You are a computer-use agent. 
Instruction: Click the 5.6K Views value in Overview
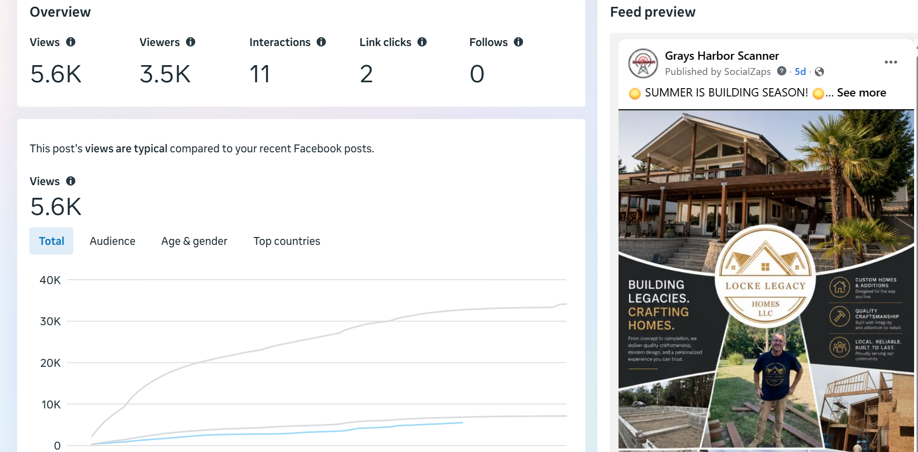pos(56,74)
